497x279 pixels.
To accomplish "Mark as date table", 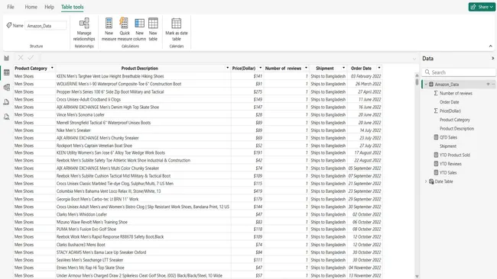I will [176, 29].
